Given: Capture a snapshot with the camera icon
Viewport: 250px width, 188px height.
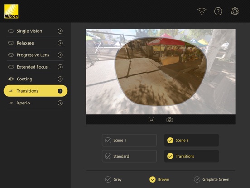Looking at the screenshot, I should point(170,119).
